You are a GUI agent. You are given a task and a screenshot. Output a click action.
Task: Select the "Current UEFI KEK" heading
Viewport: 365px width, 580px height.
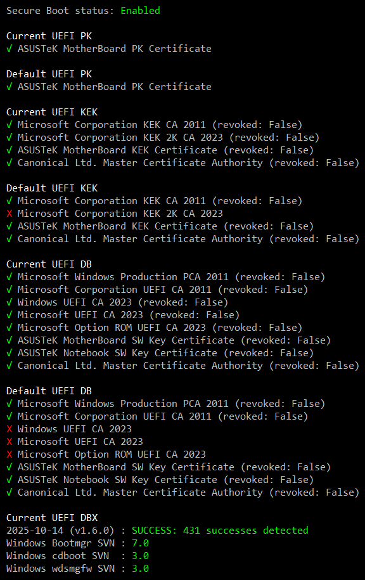[52, 112]
